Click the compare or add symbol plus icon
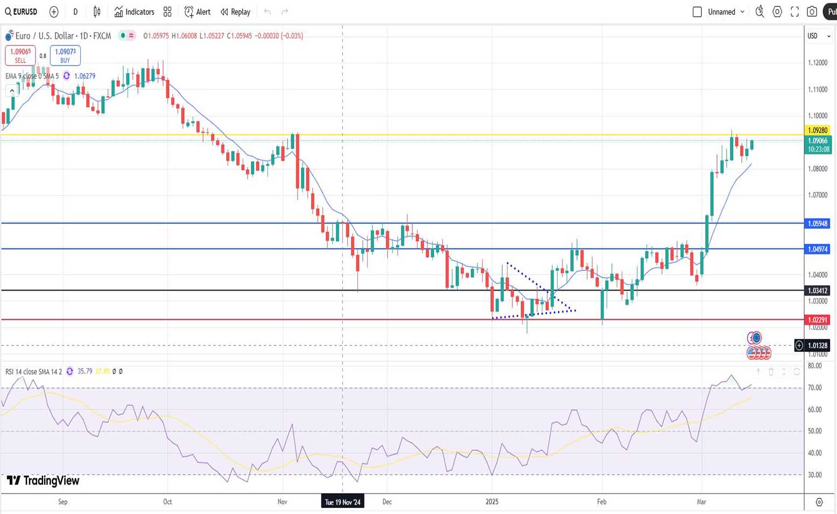The image size is (837, 514). click(x=54, y=12)
